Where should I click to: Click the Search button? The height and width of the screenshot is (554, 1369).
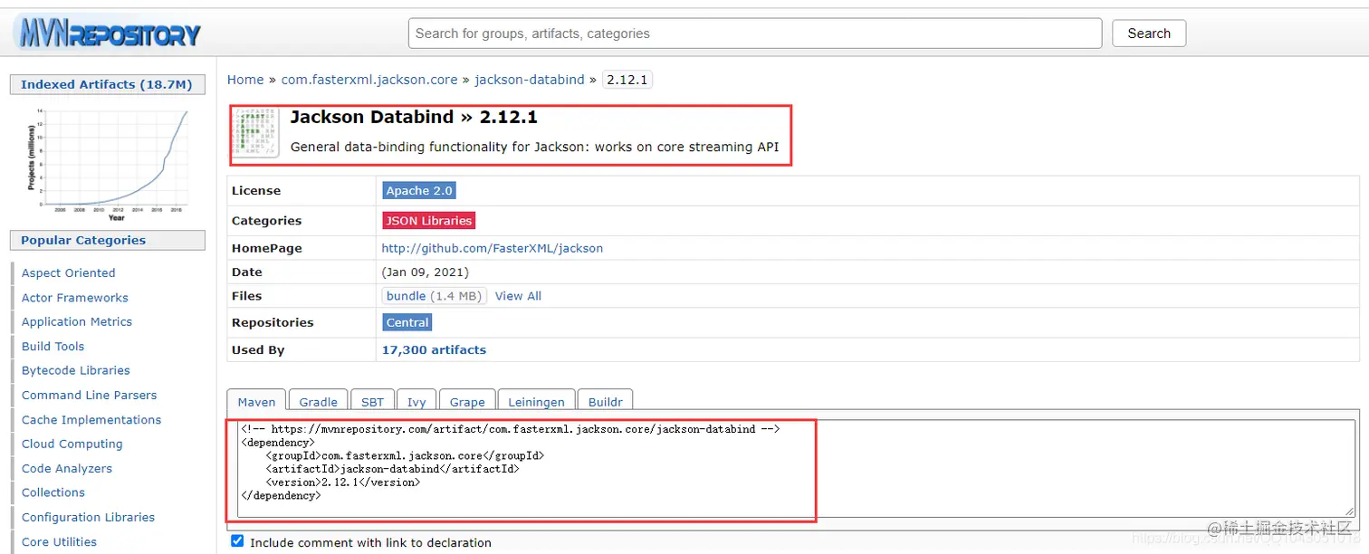pos(1149,33)
